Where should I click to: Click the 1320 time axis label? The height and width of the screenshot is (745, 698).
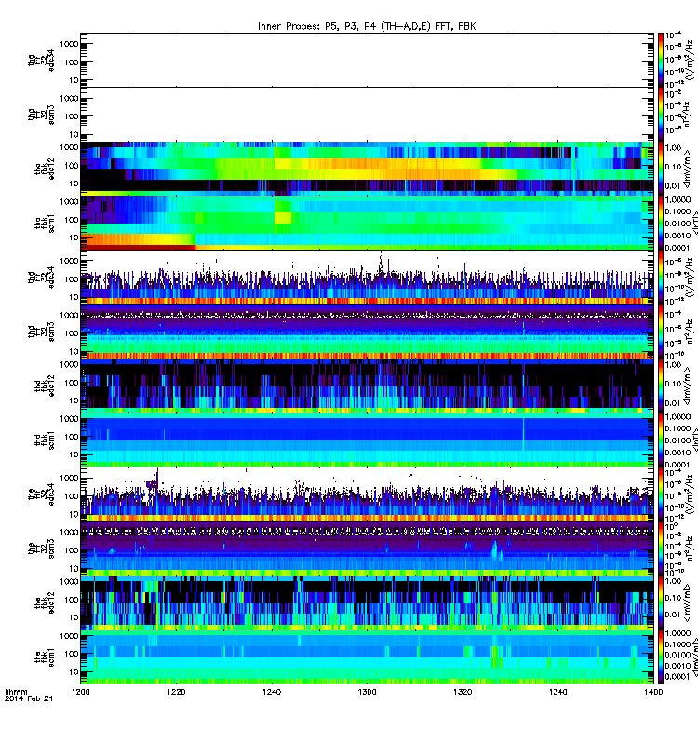click(463, 692)
